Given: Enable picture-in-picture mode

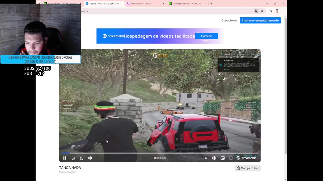Looking at the screenshot, I should [223, 158].
